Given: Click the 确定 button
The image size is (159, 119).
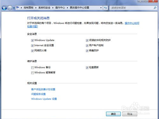Looking at the screenshot, I should 113,114.
